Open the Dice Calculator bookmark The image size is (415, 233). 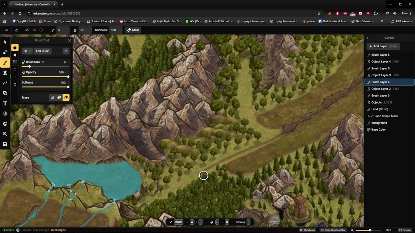(362, 21)
